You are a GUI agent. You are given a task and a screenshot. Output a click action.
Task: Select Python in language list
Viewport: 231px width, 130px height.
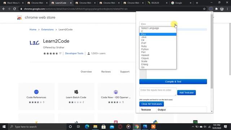pyautogui.click(x=158, y=49)
